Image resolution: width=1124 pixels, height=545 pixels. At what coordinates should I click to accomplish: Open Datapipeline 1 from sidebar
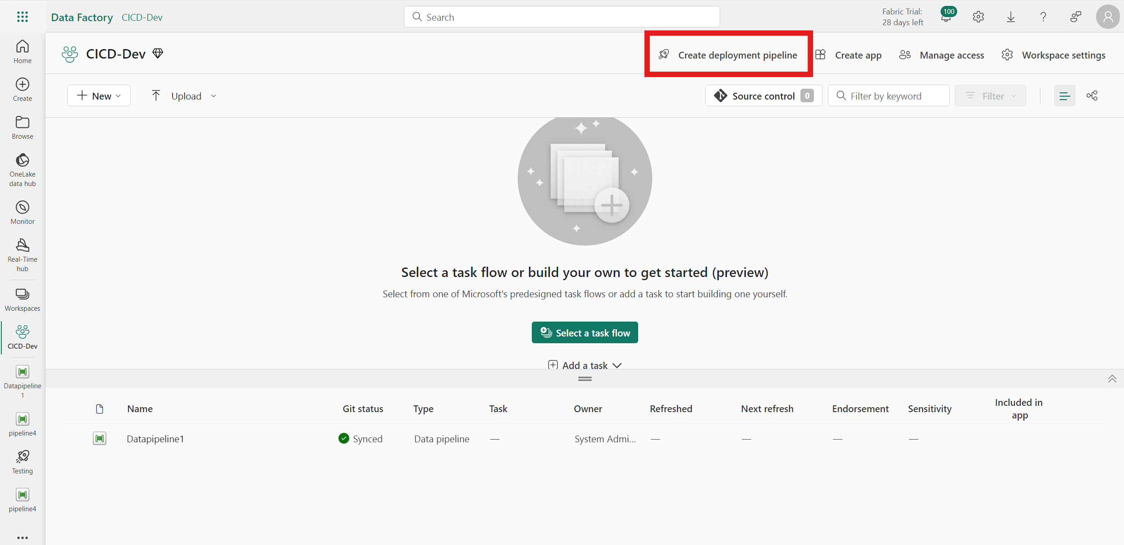click(23, 381)
